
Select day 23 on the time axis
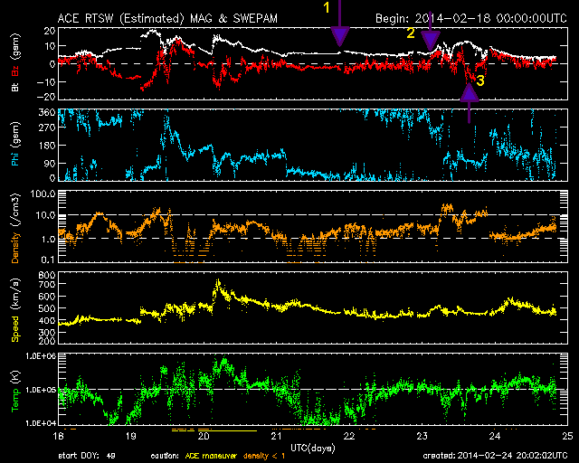tap(422, 436)
